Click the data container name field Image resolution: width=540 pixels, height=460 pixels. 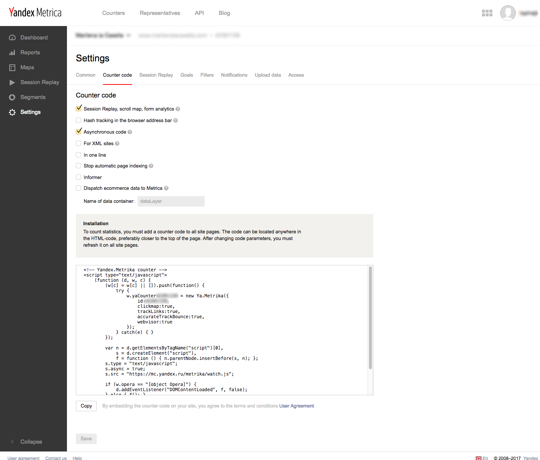[x=171, y=201]
